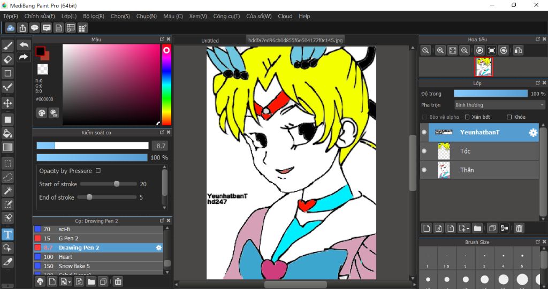Image resolution: width=548 pixels, height=289 pixels.
Task: Open add layer dropdown arrow
Action: coord(468,229)
